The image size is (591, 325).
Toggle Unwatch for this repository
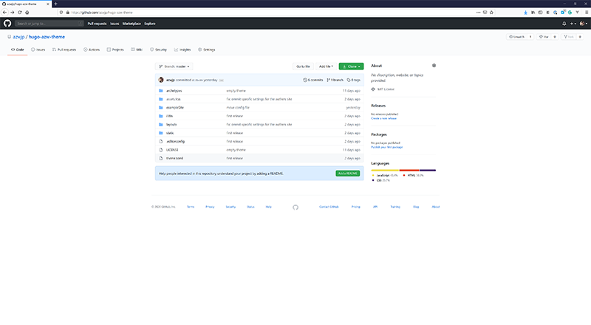516,37
